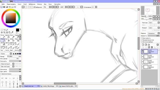This screenshot has height=90, width=160.
Task: Enable Прикрепление слоя checkbox
Action: coord(142,40)
